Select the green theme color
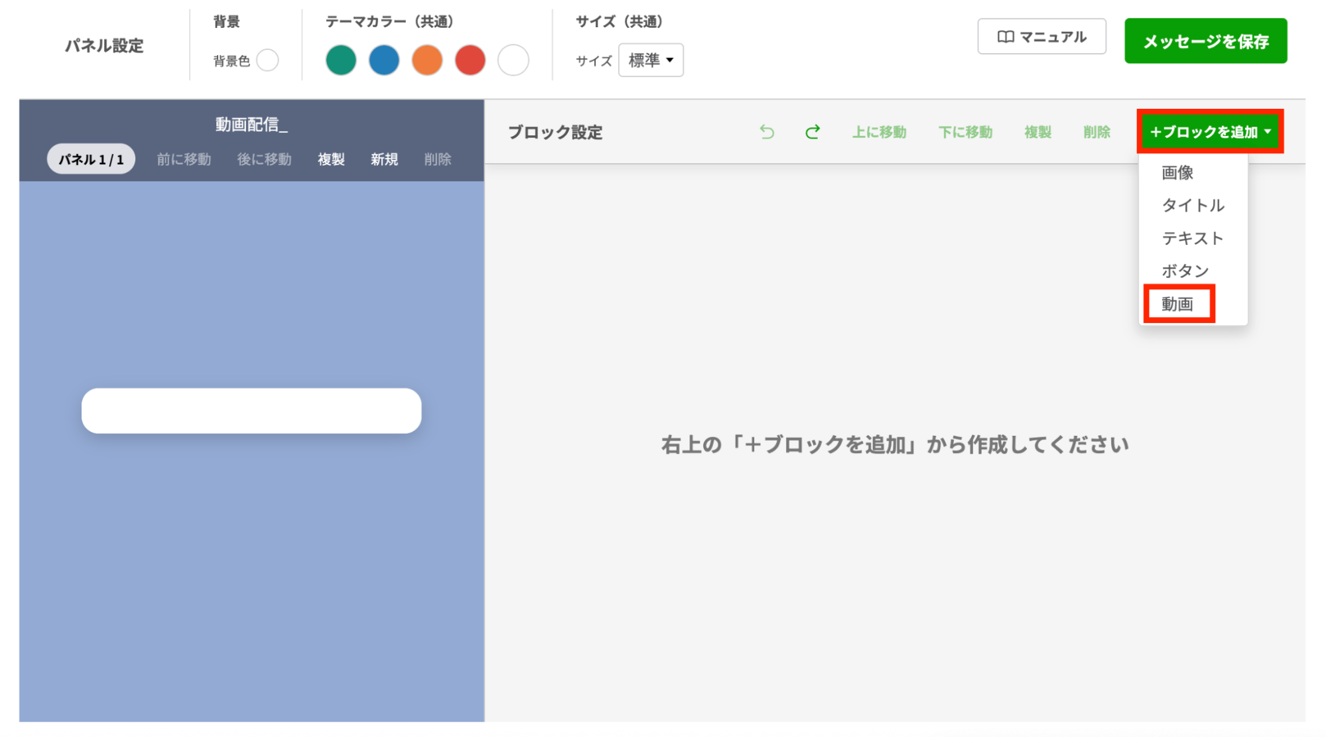The image size is (1326, 737). click(341, 60)
